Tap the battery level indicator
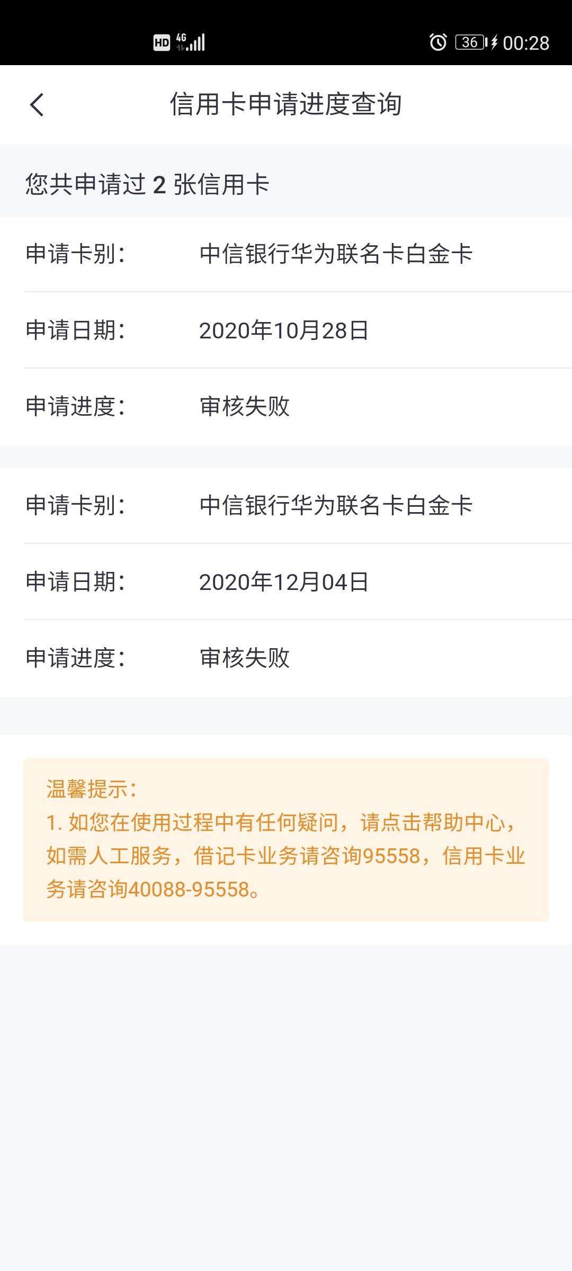Screen dimensions: 572x1271 tap(471, 42)
